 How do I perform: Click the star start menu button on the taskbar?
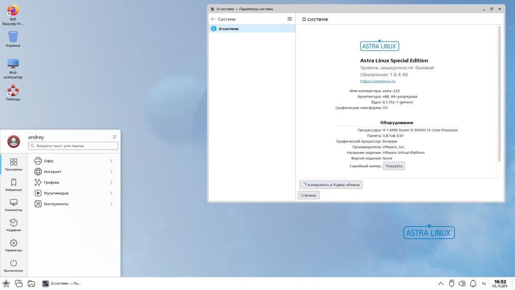(6, 284)
